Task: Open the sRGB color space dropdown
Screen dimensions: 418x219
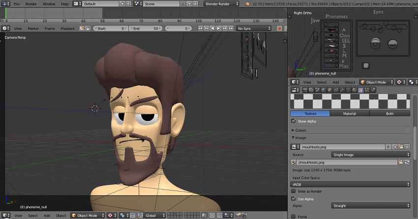Action: pos(350,184)
